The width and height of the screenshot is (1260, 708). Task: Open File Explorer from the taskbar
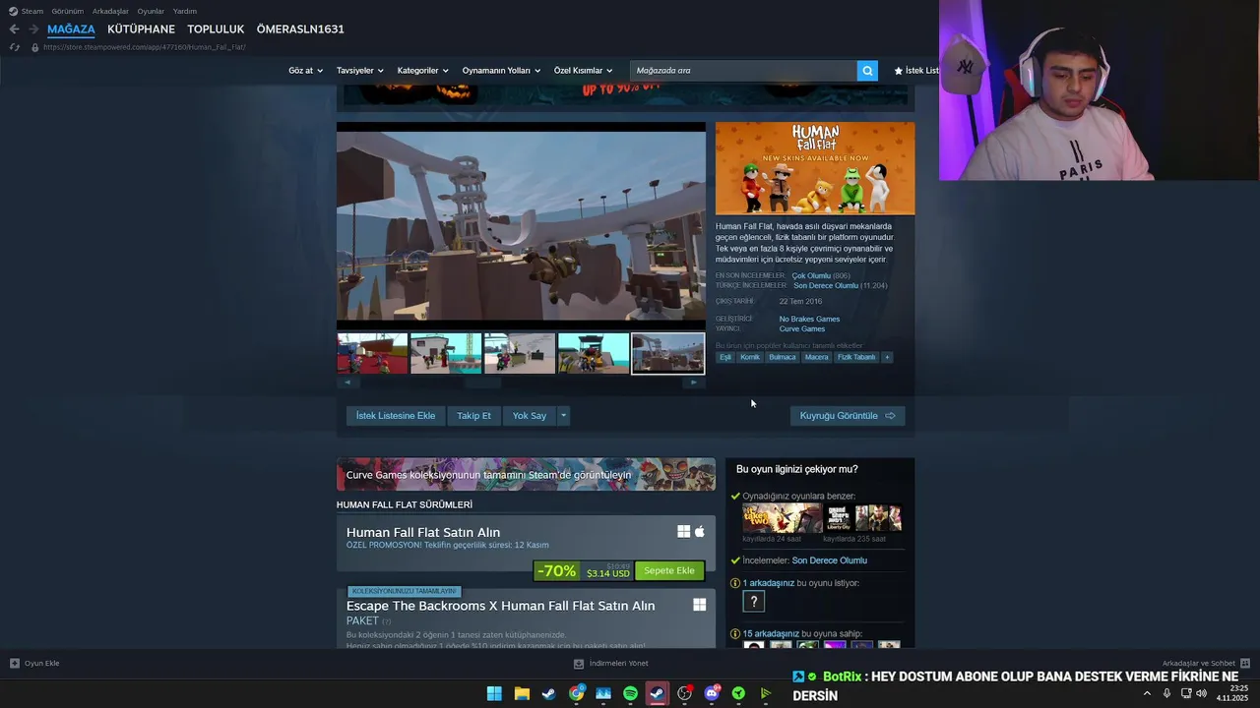coord(522,693)
